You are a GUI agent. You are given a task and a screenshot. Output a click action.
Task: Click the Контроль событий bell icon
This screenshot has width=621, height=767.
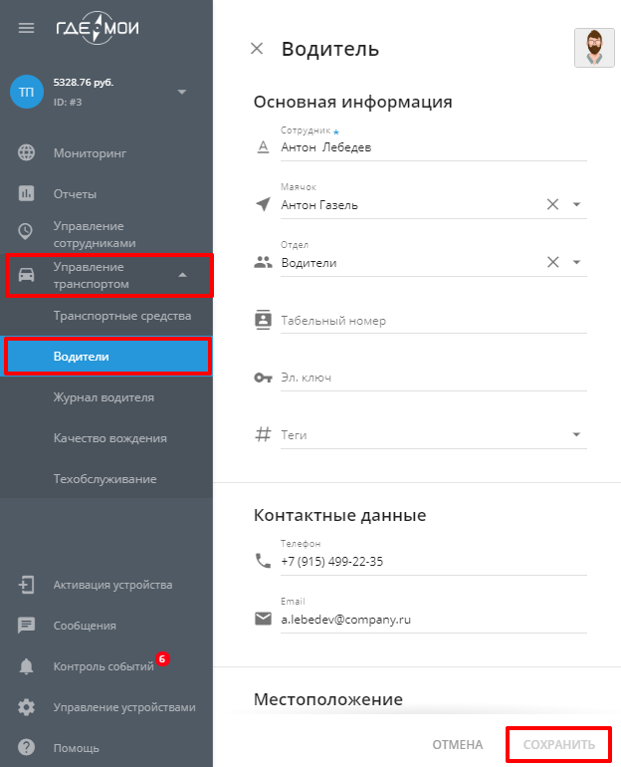(x=27, y=666)
